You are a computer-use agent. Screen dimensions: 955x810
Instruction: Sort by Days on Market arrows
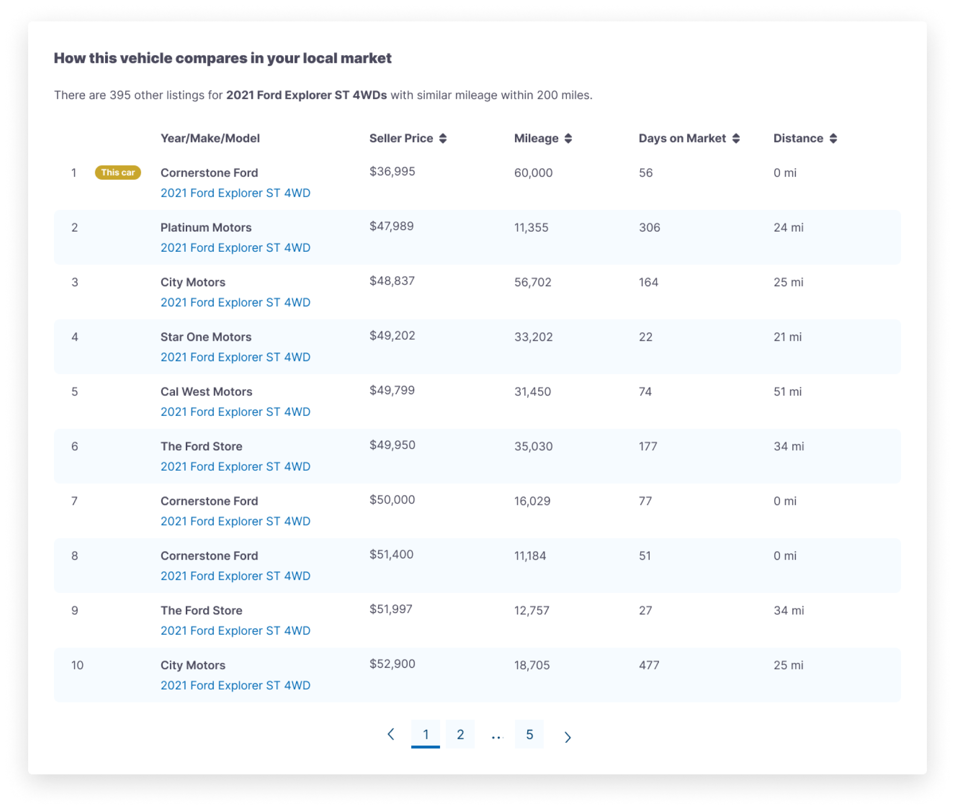[736, 138]
